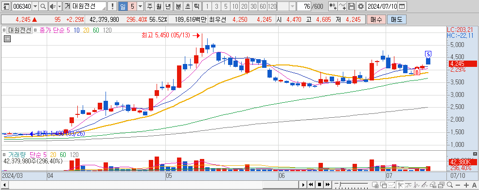Click the horizontal scrollbar thumb at bottom

tap(280, 185)
